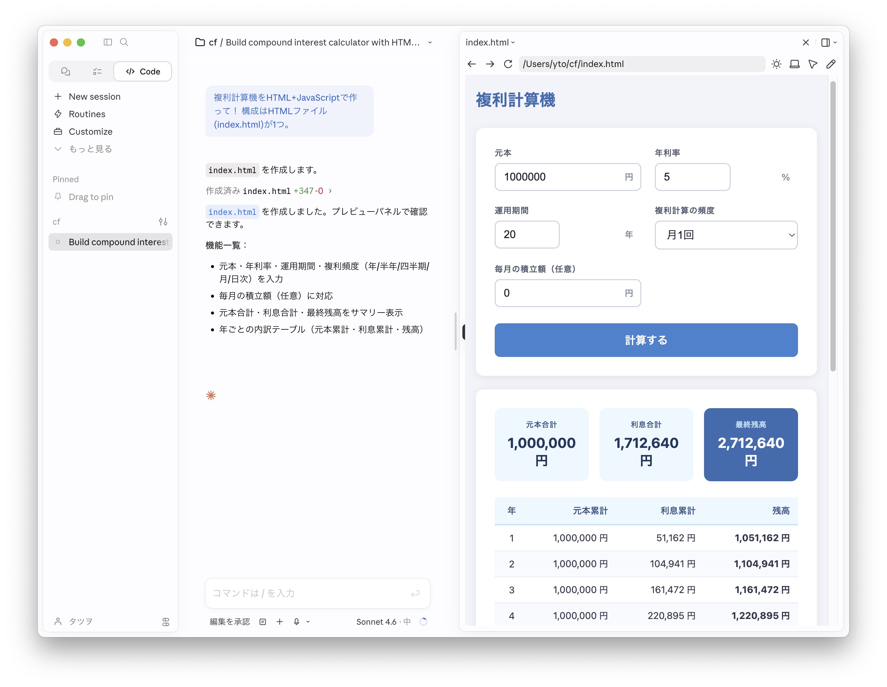Open search with the magnifier icon
The width and height of the screenshot is (887, 687).
click(124, 42)
